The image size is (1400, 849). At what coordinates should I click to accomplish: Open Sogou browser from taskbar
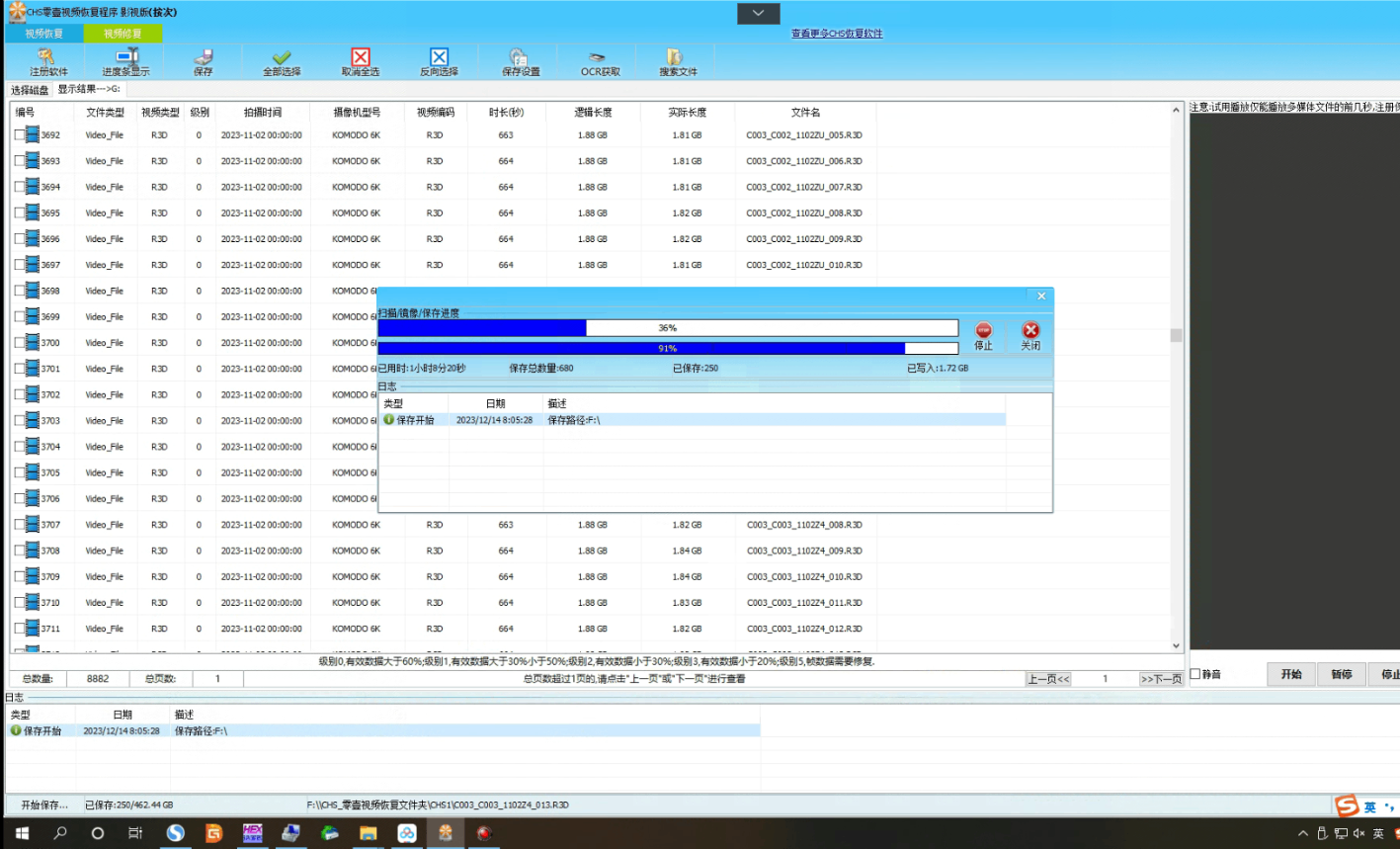pyautogui.click(x=175, y=833)
